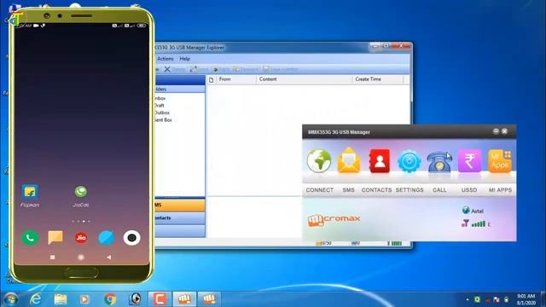Launch Google Chrome from taskbar
The width and height of the screenshot is (546, 307).
(110, 299)
